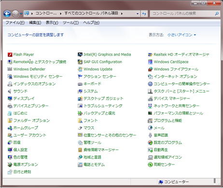Open the ツール(T) menu
Viewport: 223px width, 188px height.
tap(70, 23)
